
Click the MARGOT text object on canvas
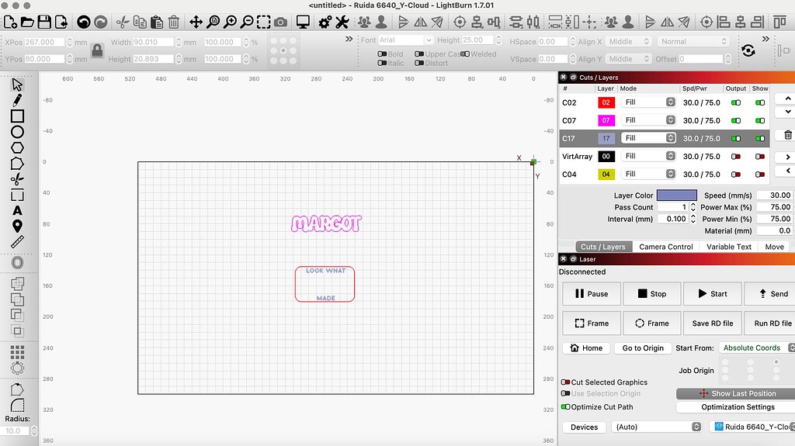pos(326,223)
